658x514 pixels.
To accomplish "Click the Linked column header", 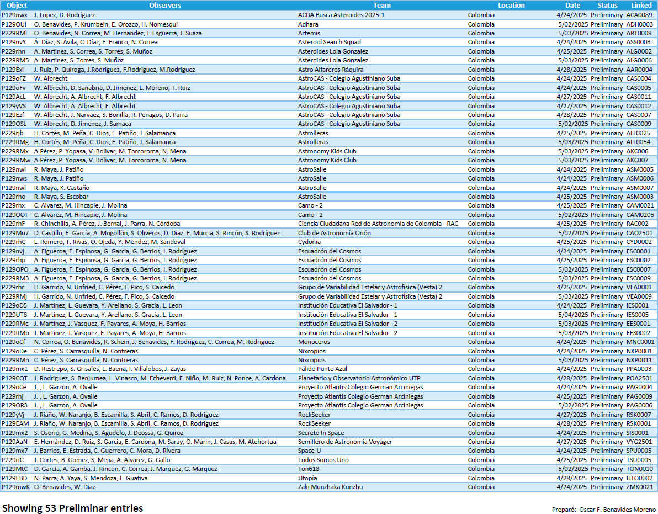I will pos(641,6).
